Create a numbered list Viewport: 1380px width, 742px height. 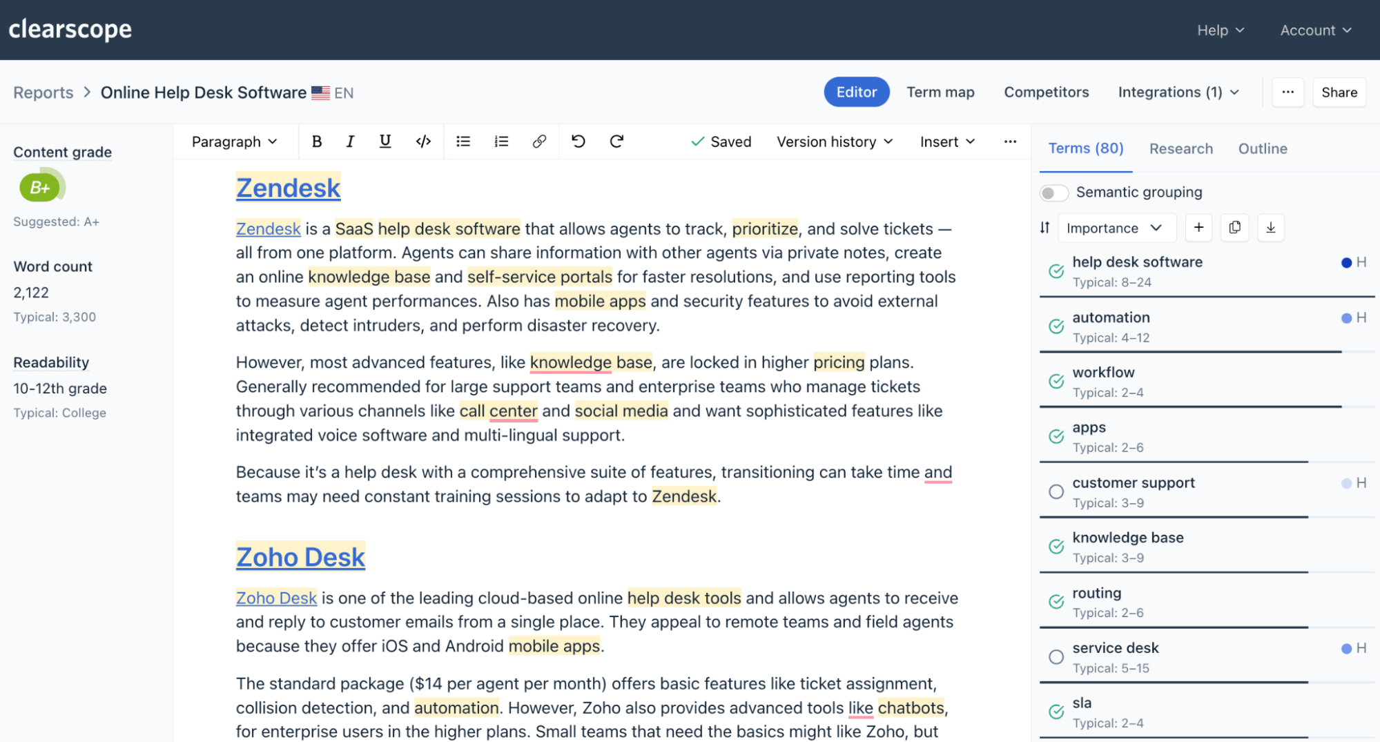(501, 141)
